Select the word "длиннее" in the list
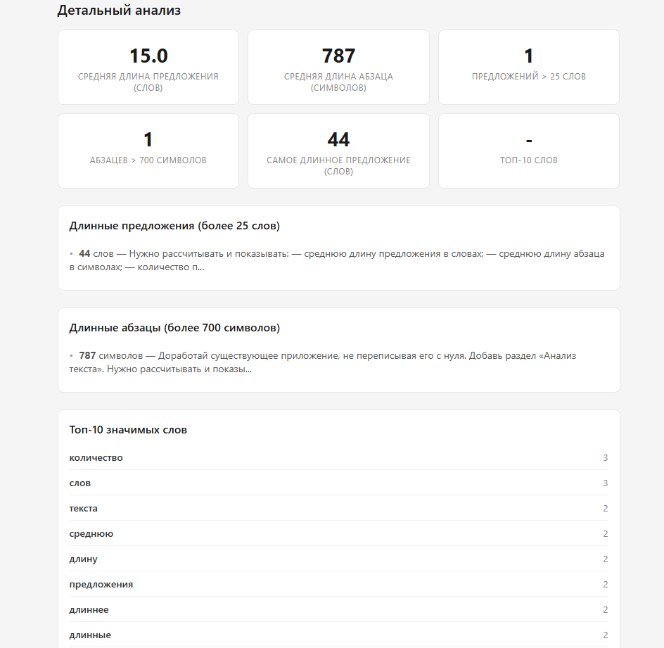Image resolution: width=664 pixels, height=648 pixels. 89,610
